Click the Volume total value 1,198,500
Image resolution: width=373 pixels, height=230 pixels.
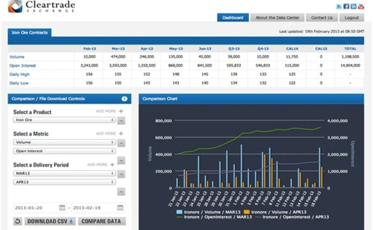point(351,57)
